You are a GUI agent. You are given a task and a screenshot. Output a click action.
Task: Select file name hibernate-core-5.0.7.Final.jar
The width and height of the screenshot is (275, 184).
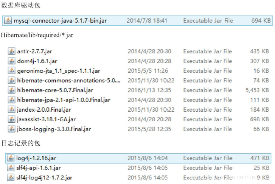coord(55,90)
